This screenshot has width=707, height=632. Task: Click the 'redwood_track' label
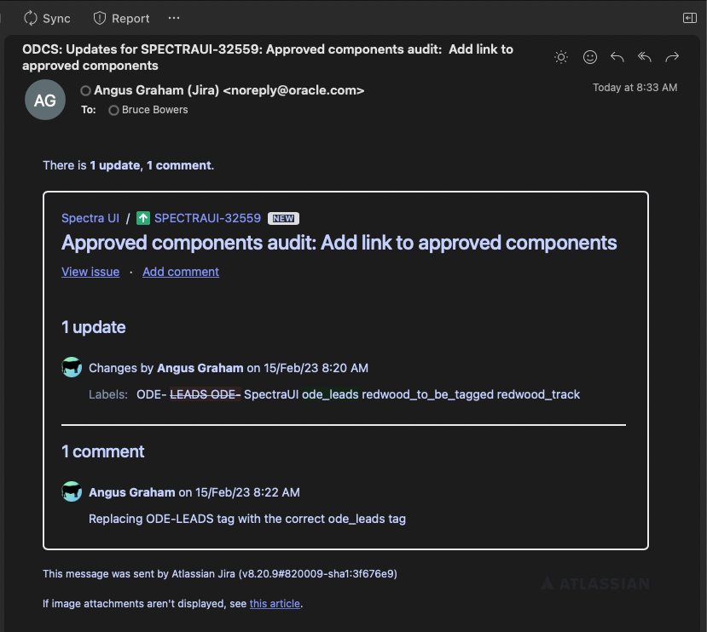pos(538,394)
